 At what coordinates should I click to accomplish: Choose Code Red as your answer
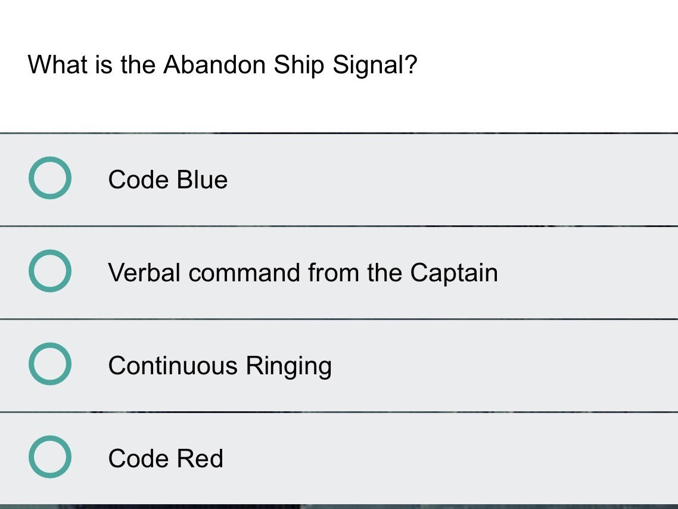(165, 458)
